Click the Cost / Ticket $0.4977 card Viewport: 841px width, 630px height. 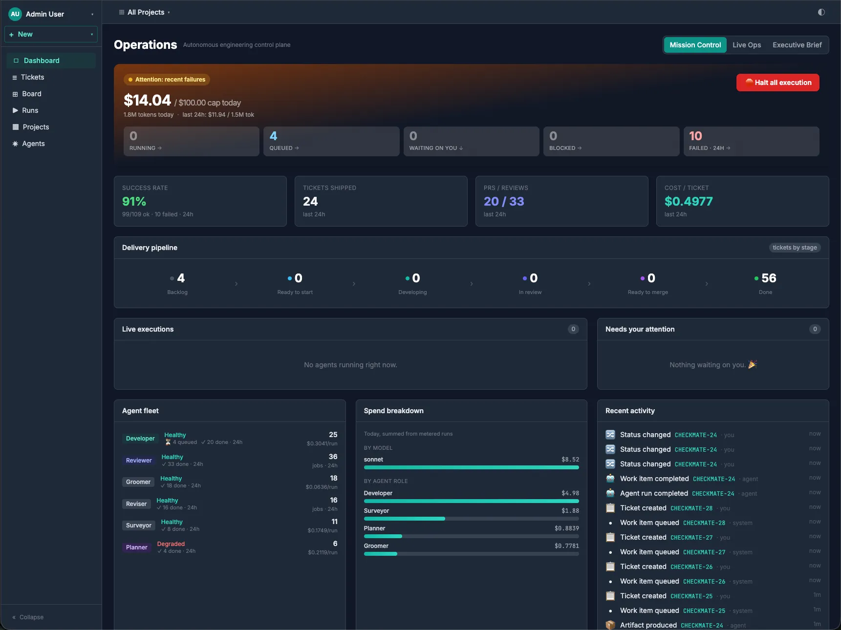tap(743, 201)
